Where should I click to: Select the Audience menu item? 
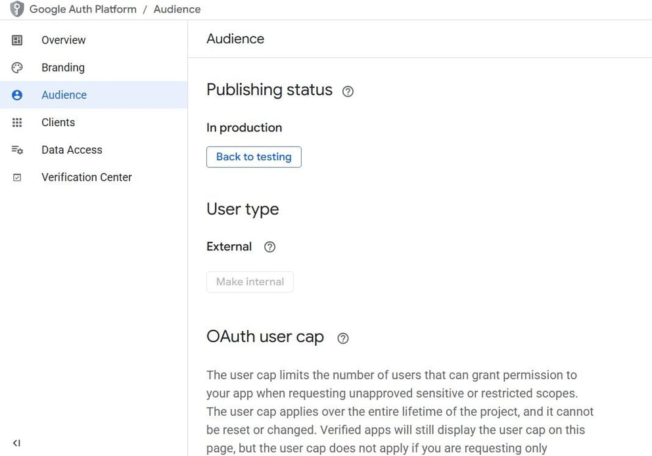[x=93, y=95]
